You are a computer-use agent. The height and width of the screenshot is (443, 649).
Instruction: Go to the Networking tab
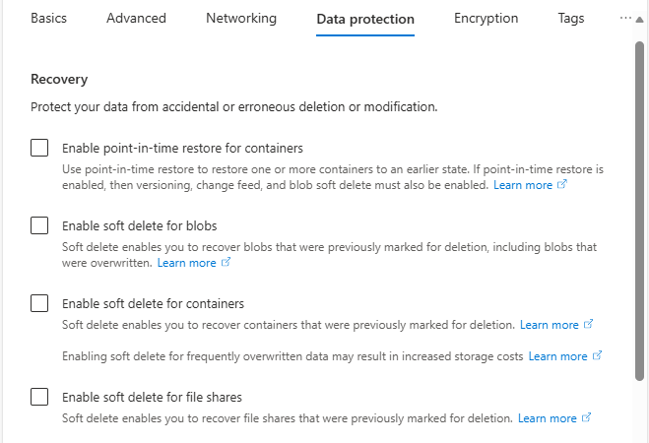tap(241, 19)
